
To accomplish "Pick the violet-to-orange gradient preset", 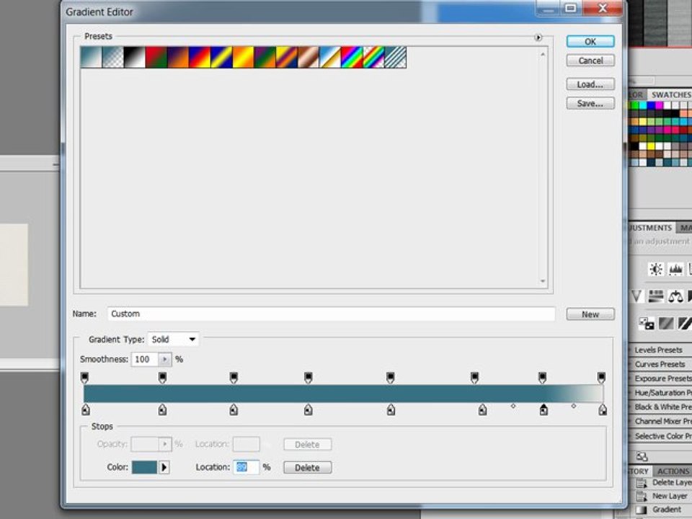I will click(178, 58).
